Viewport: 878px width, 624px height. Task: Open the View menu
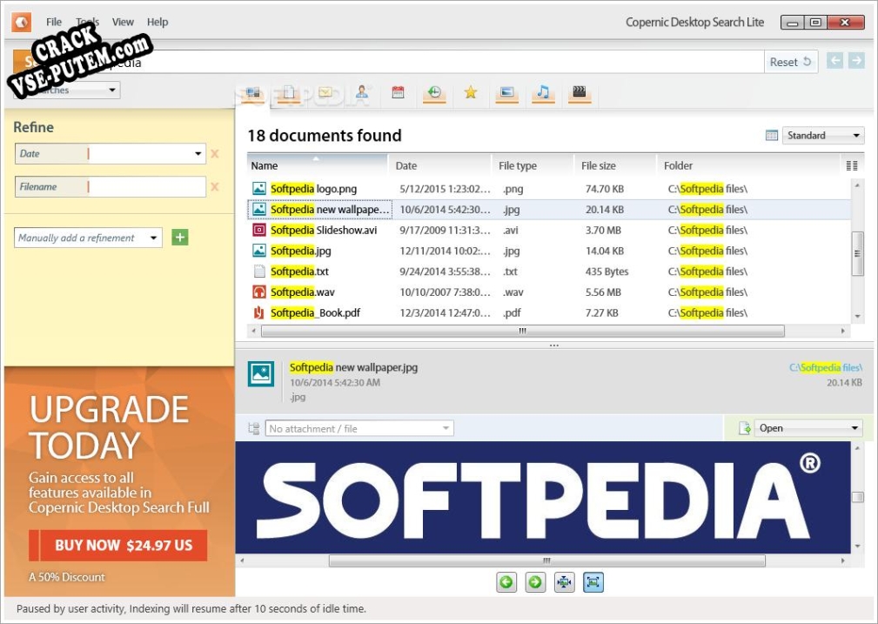click(123, 22)
